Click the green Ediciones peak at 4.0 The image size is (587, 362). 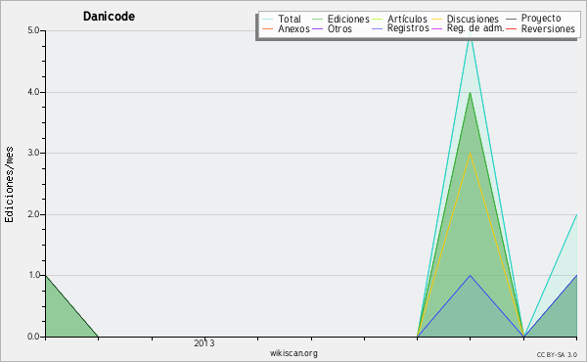(x=471, y=93)
